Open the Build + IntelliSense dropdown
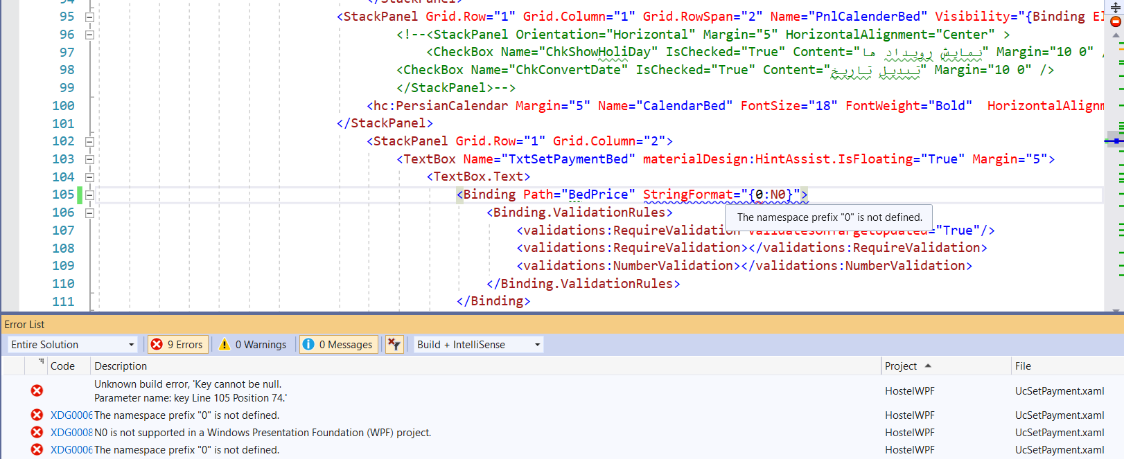 [477, 344]
